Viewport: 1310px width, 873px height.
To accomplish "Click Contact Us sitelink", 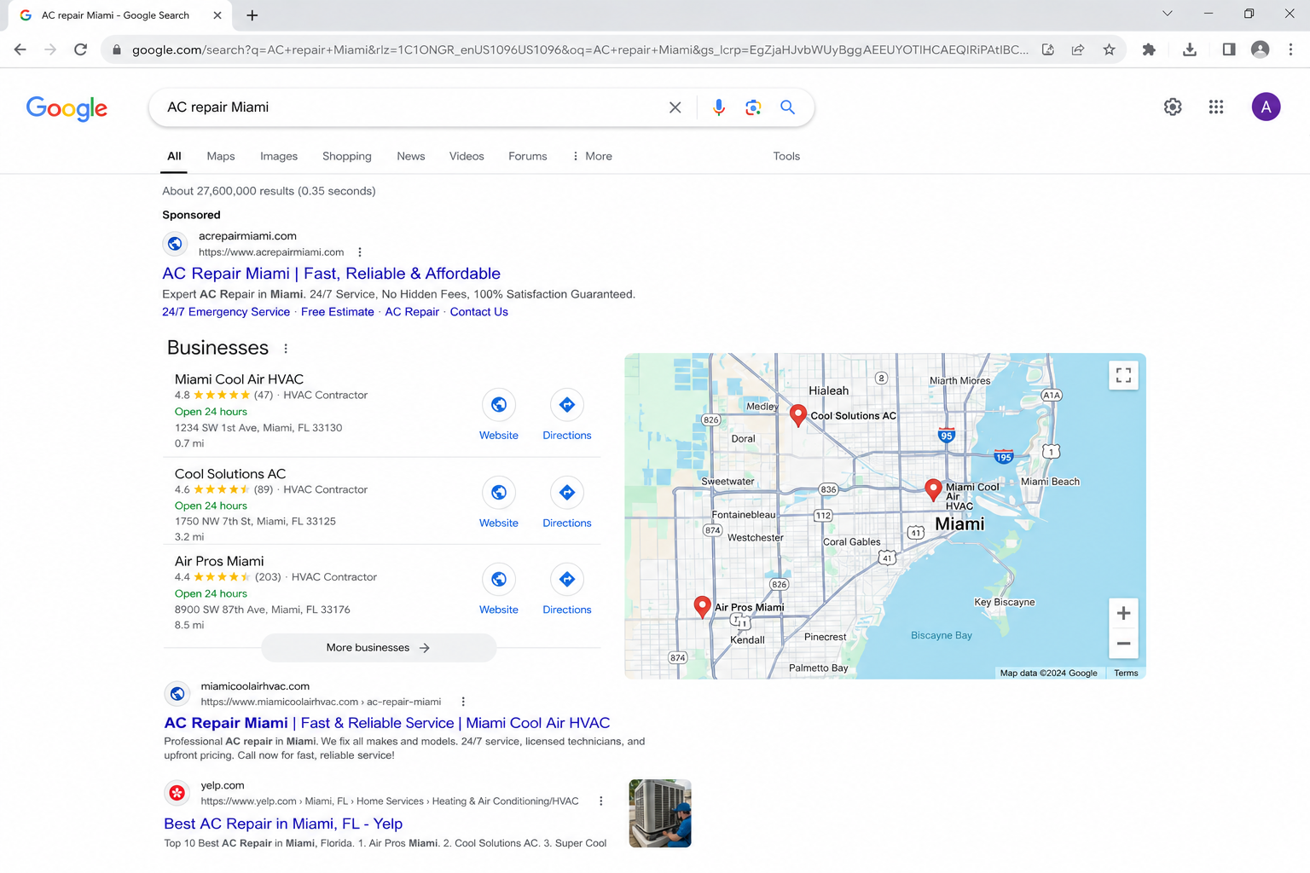I will tap(479, 312).
